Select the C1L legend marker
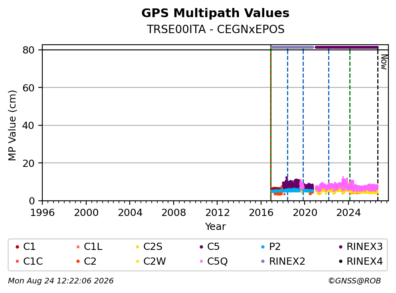The image size is (396, 293). [x=78, y=247]
